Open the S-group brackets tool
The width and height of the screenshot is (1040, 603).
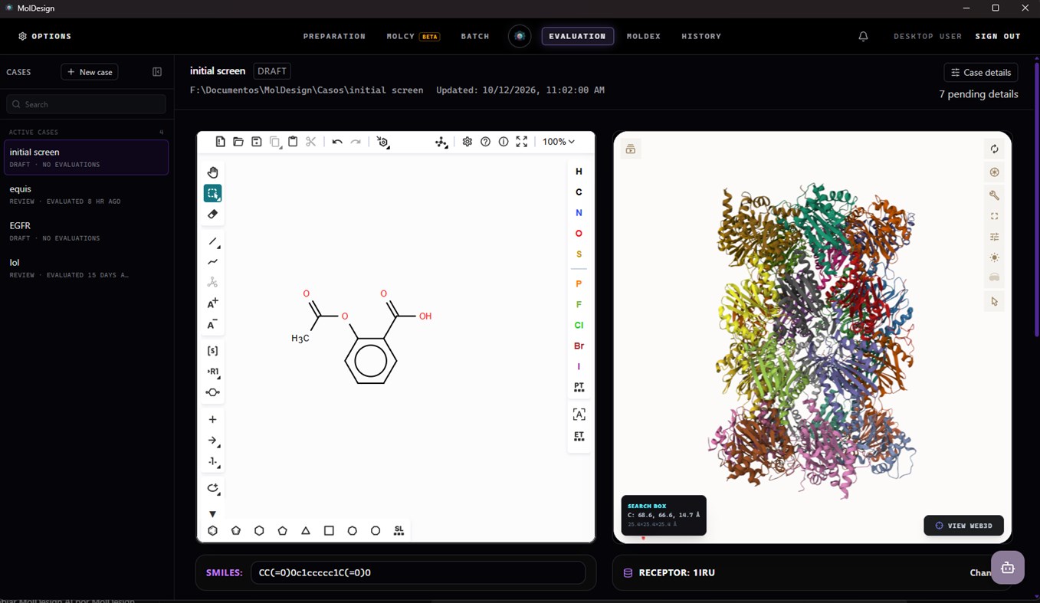pos(213,351)
